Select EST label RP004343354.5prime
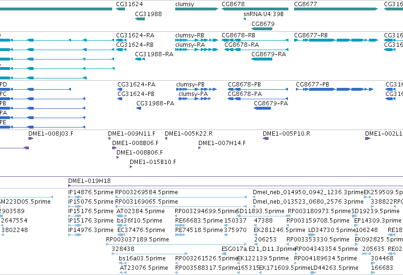 click(x=326, y=249)
